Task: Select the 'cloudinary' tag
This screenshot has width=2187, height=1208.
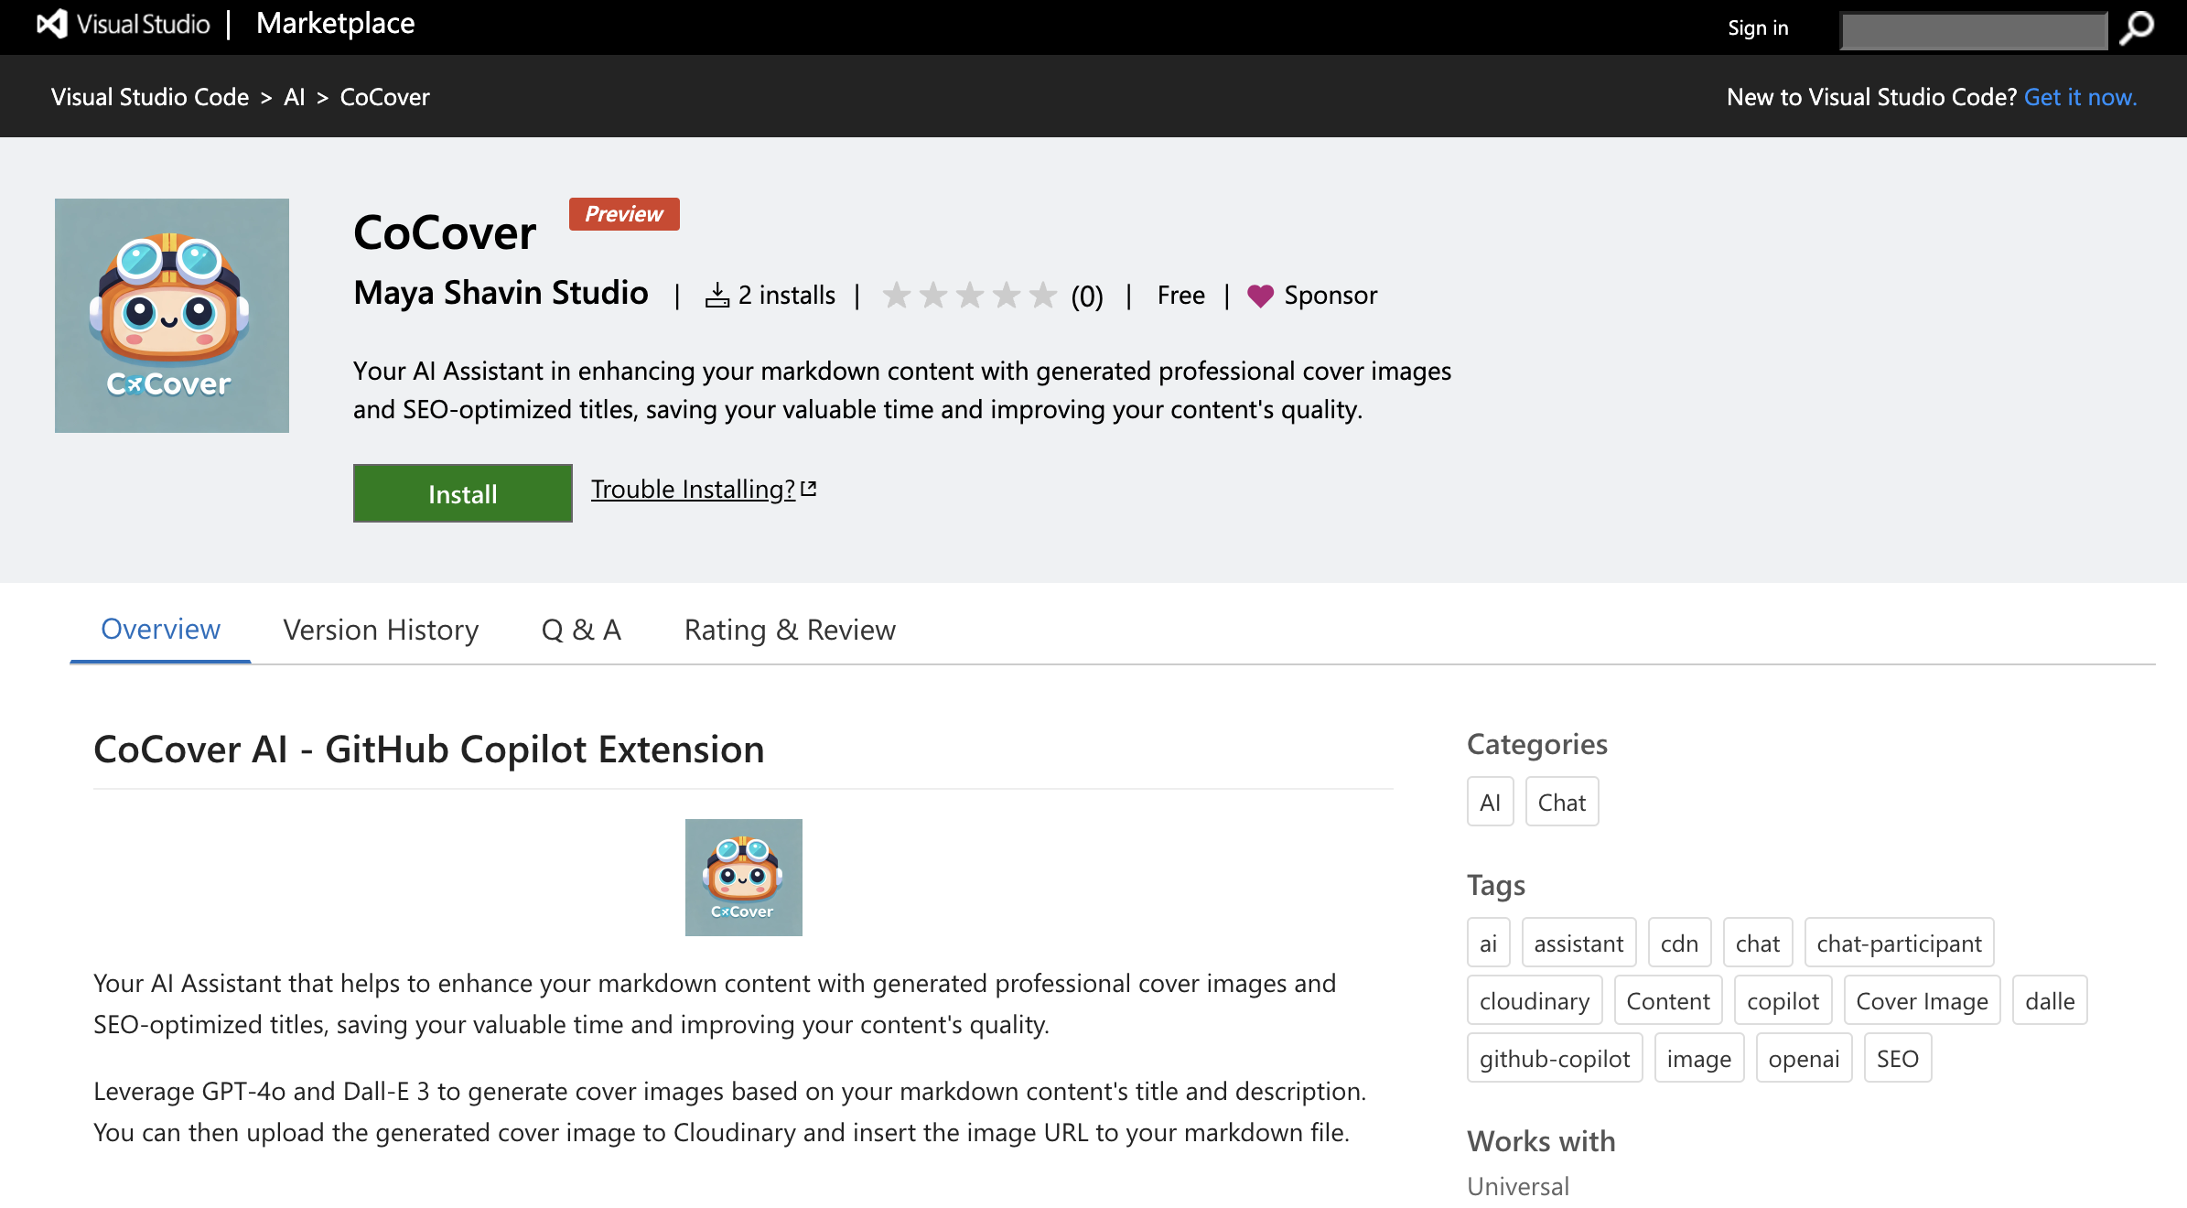Action: [1535, 1000]
